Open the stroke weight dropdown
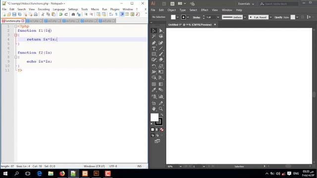 point(218,17)
